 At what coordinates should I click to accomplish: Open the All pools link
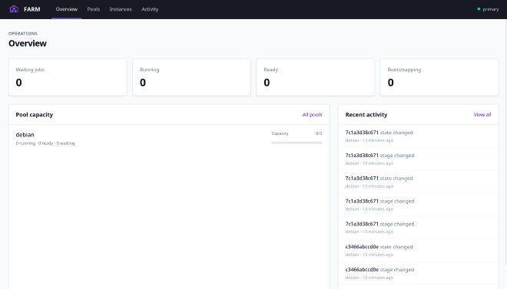pos(312,114)
